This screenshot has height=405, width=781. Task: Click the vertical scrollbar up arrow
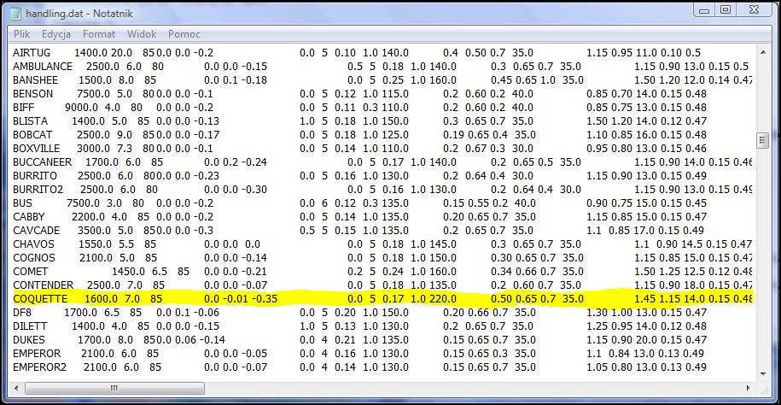(x=762, y=53)
